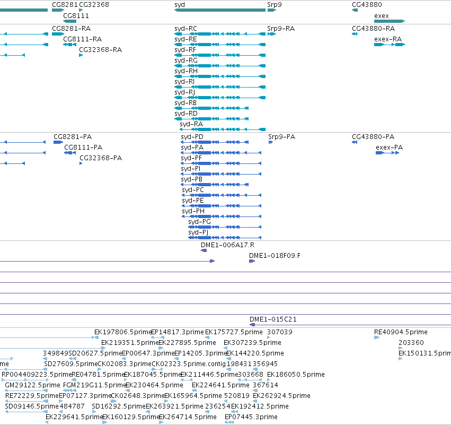Select transcript CG8111-RA

pos(82,39)
